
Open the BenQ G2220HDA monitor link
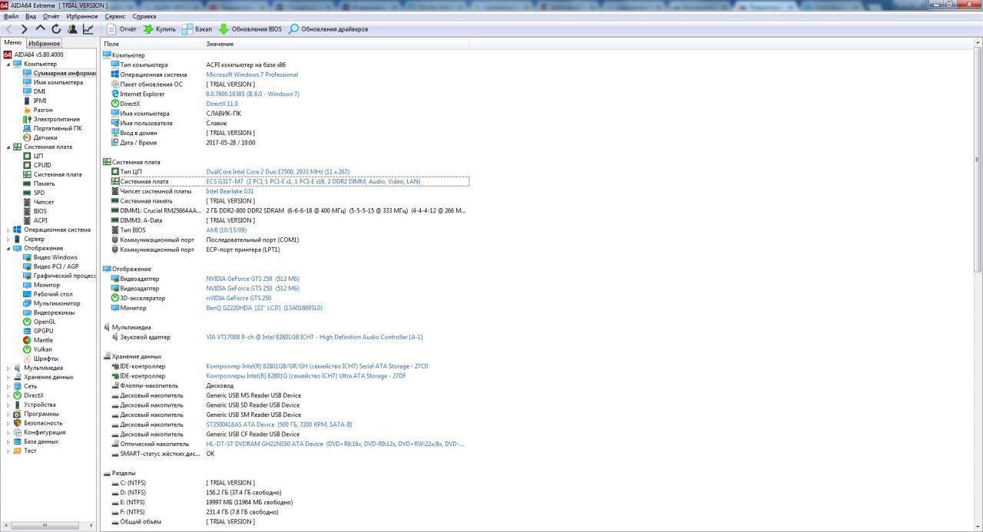pos(264,308)
